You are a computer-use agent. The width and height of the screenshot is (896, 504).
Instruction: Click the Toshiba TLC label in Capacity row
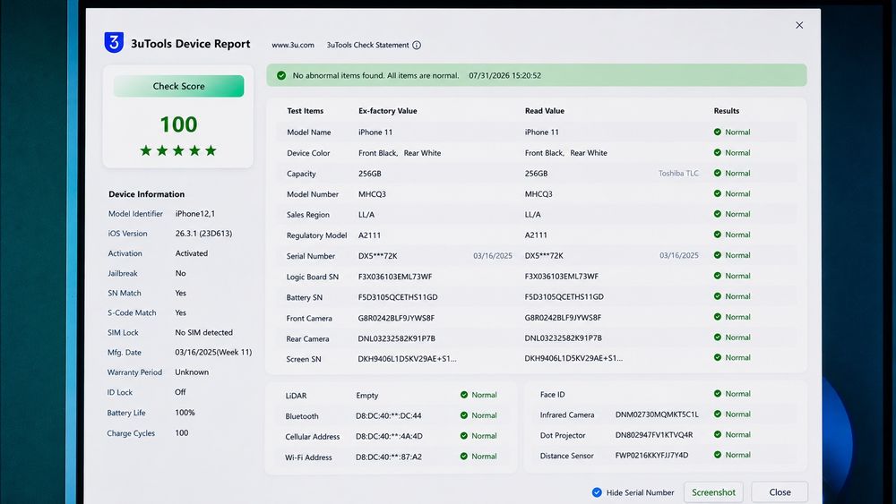tap(678, 173)
